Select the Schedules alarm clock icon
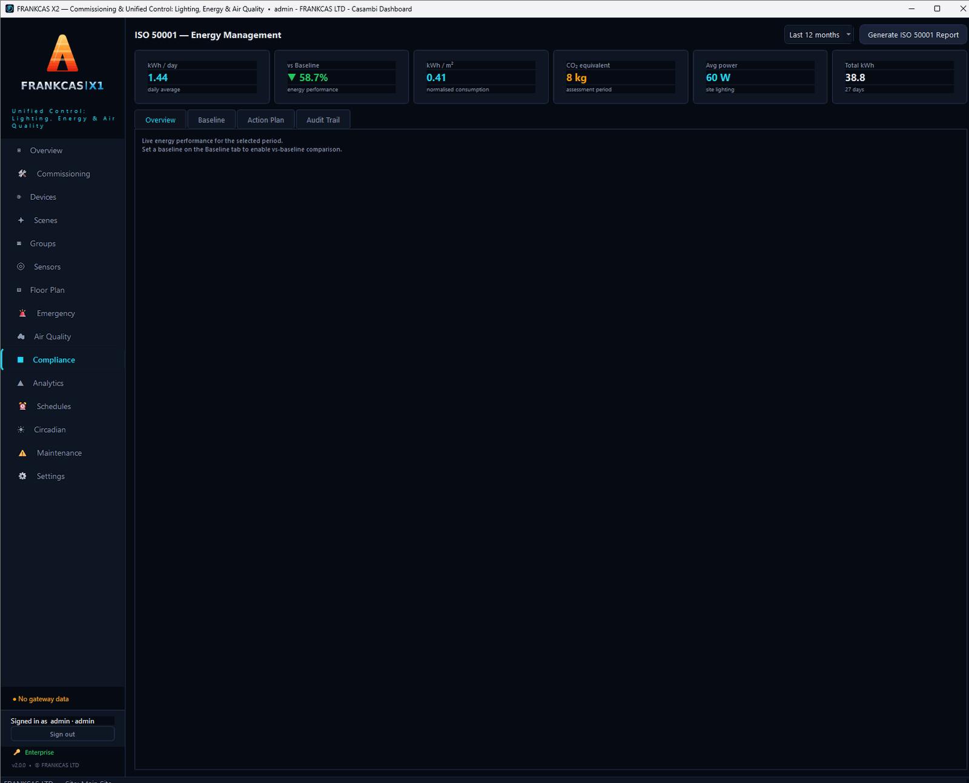This screenshot has height=783, width=969. [22, 407]
